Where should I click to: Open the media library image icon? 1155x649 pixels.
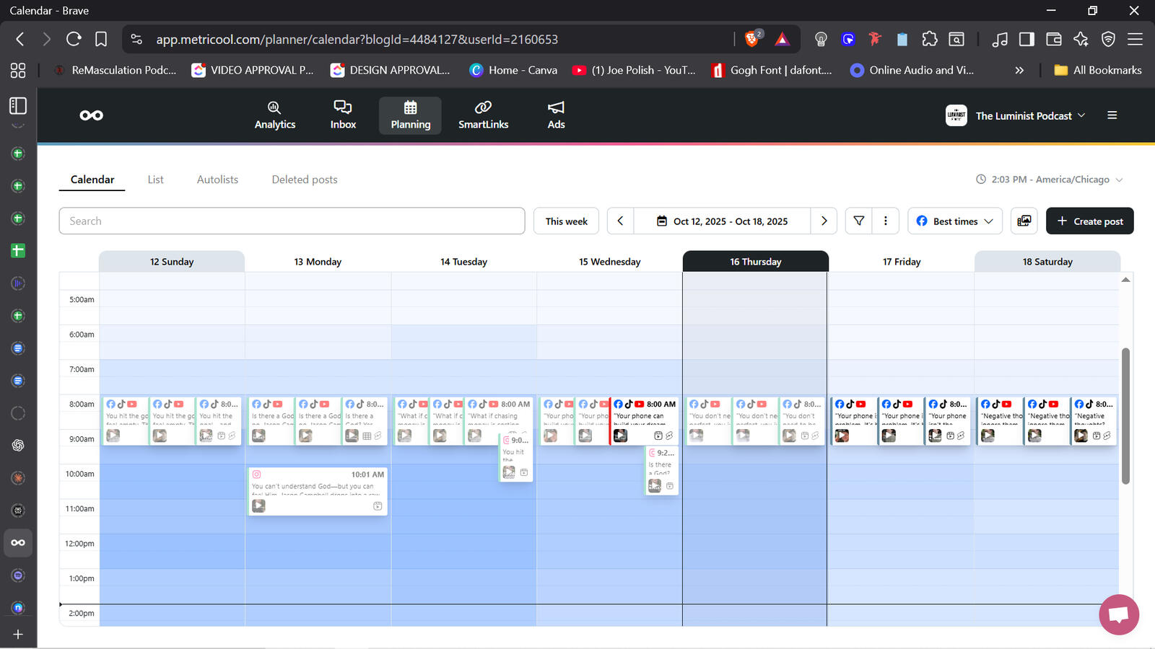[1024, 221]
